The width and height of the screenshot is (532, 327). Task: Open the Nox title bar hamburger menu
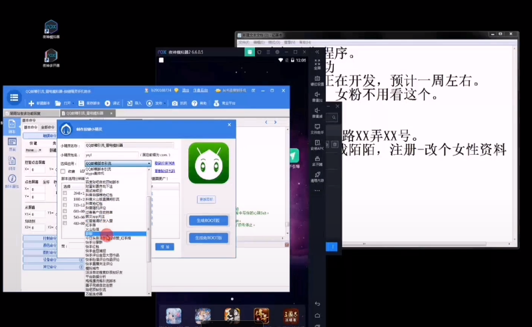coord(268,52)
